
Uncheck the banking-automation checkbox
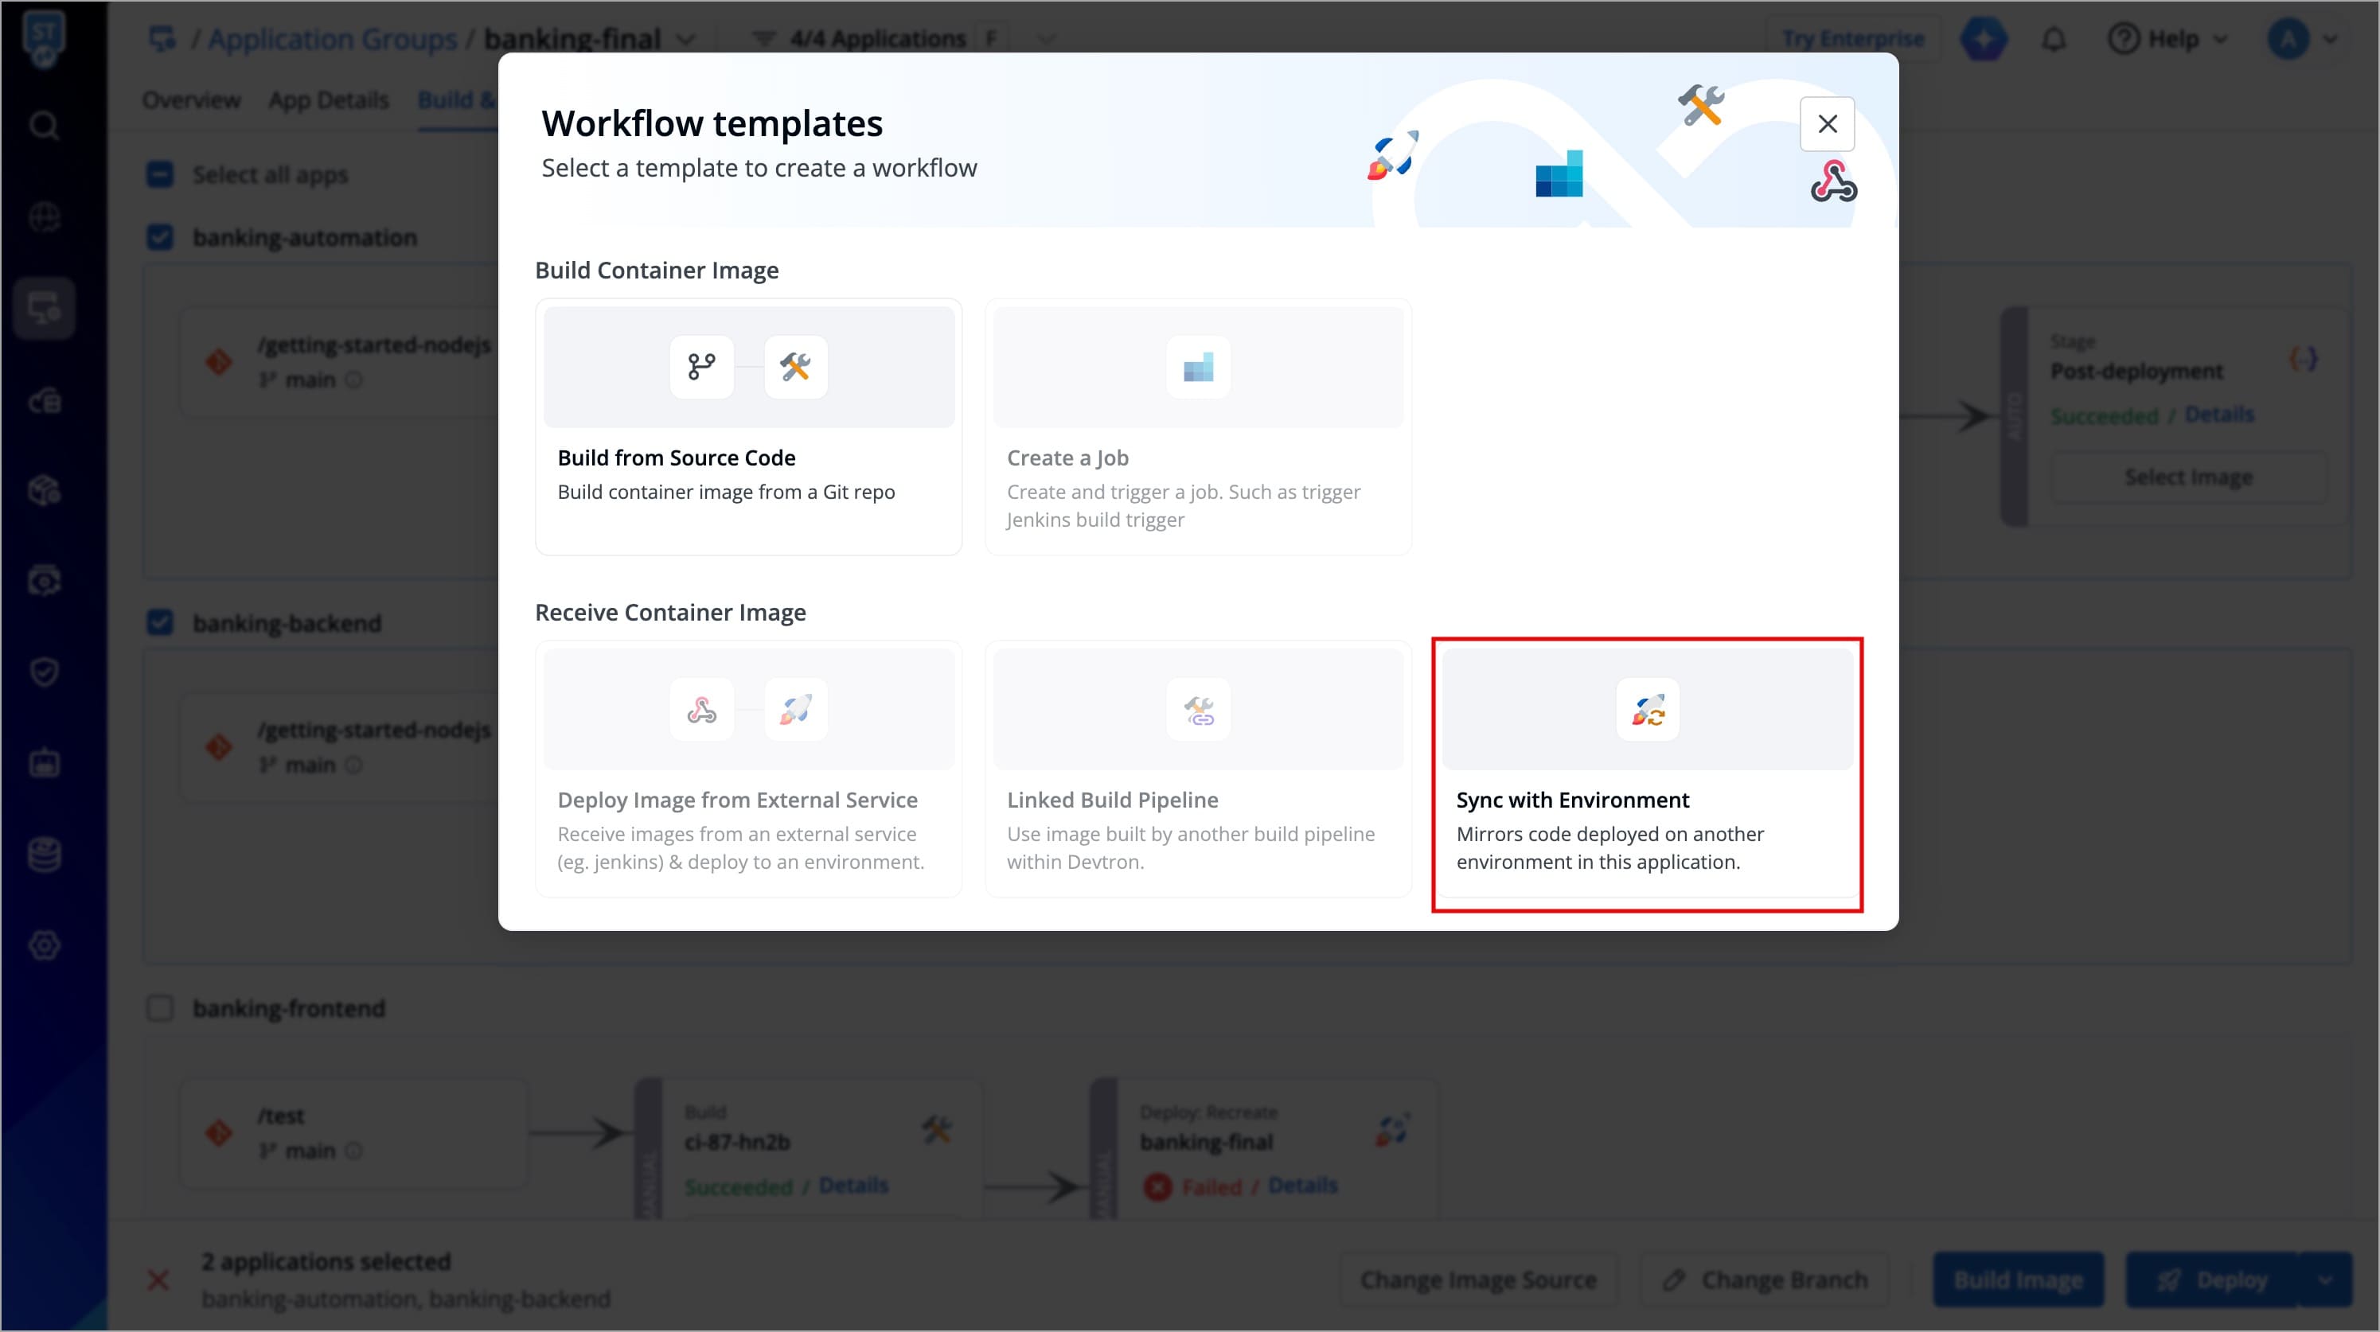[x=160, y=237]
